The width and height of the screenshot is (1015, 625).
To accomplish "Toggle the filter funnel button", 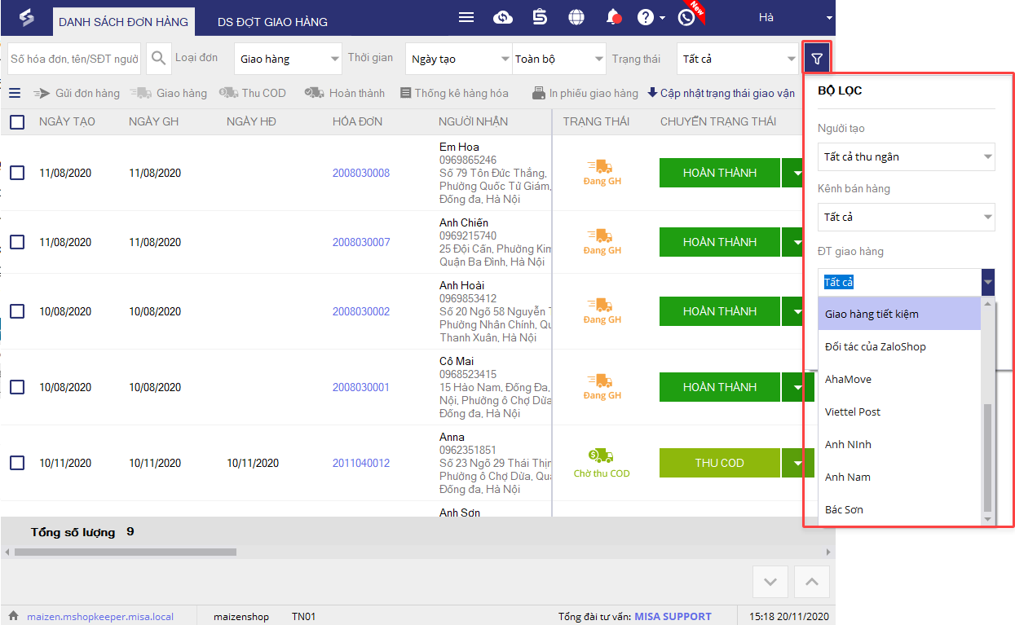I will 817,59.
